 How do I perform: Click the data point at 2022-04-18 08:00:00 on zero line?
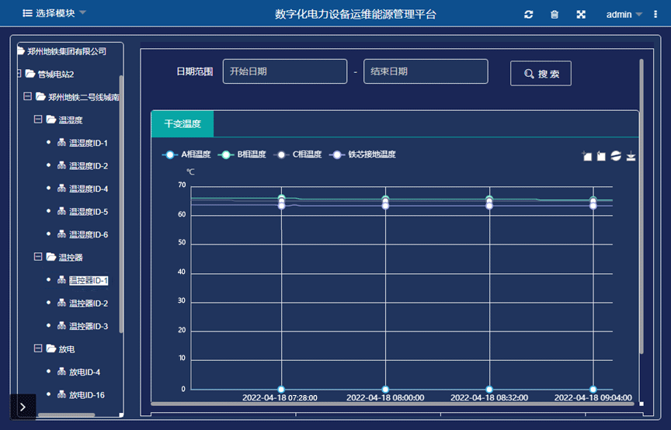(385, 390)
